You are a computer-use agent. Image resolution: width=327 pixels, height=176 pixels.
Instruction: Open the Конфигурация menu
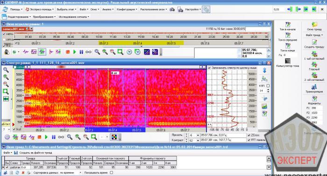click(x=127, y=9)
